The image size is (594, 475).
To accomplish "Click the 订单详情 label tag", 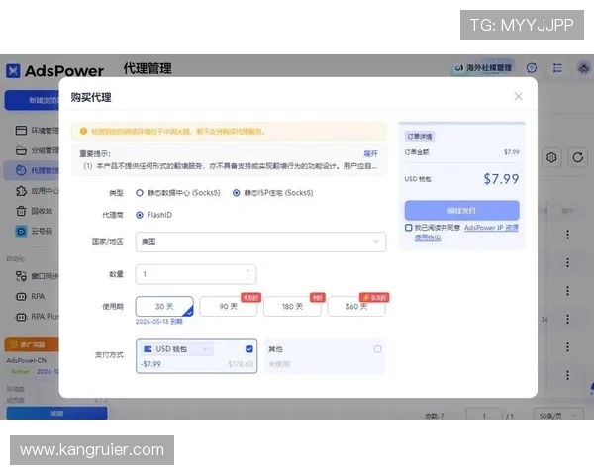I will click(x=420, y=136).
